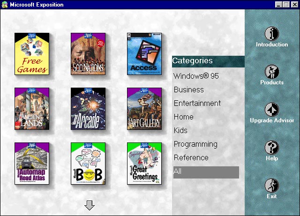
Task: Click the Microsoft Exposition title bar icon
Action: pos(5,5)
